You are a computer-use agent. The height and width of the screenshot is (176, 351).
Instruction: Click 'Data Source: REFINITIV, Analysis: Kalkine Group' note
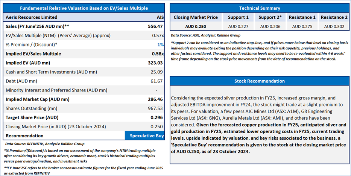click(x=45, y=144)
